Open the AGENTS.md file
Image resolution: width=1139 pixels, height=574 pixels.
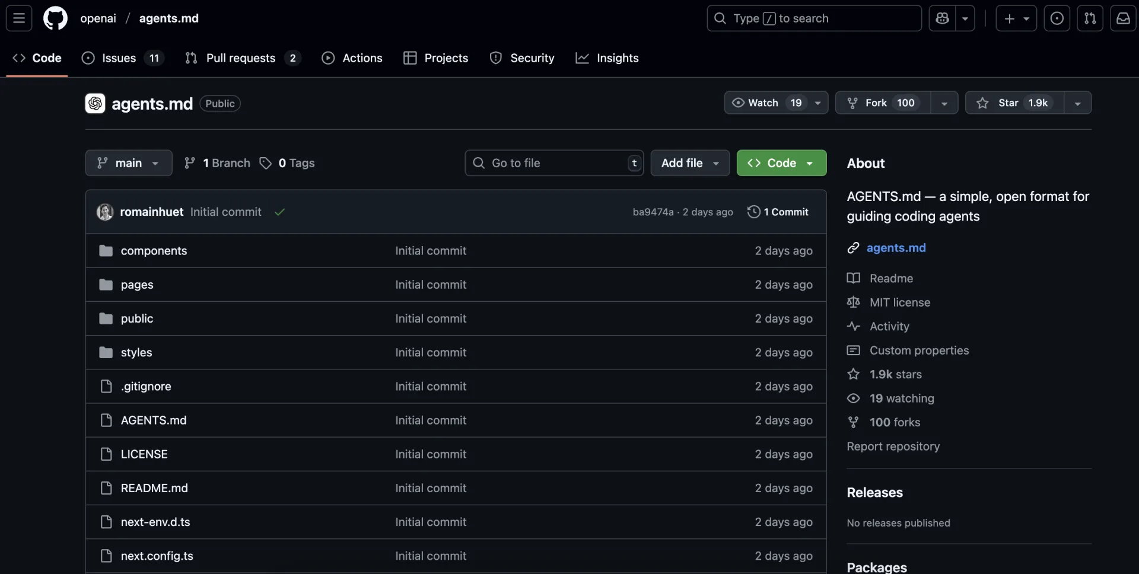154,420
